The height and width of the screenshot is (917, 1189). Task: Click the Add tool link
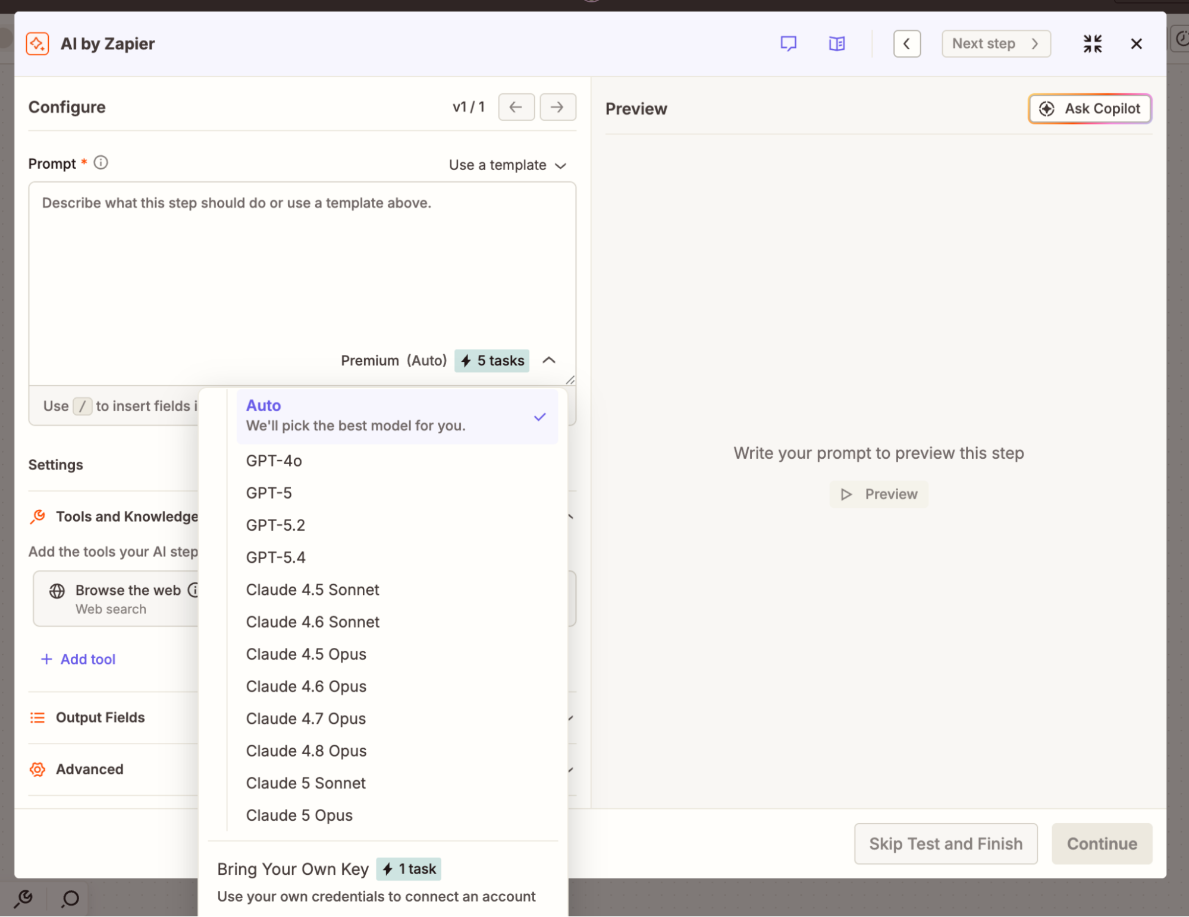78,660
